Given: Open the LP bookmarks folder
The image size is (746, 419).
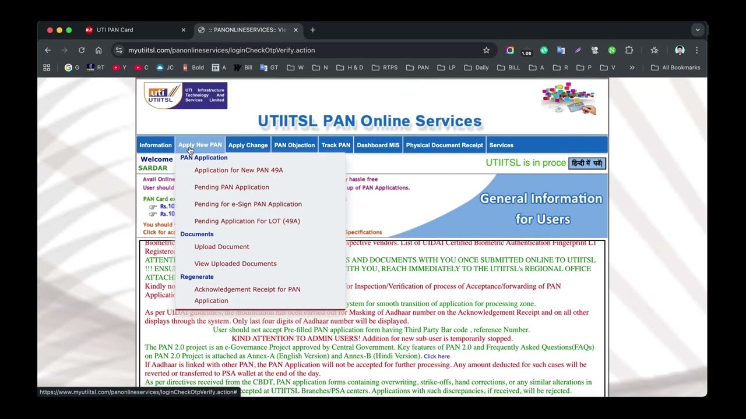Looking at the screenshot, I should (x=446, y=68).
